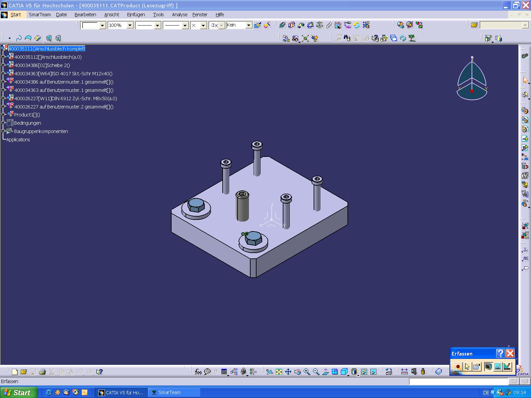
Task: Open the Formula f(x) tool
Action: 198,372
